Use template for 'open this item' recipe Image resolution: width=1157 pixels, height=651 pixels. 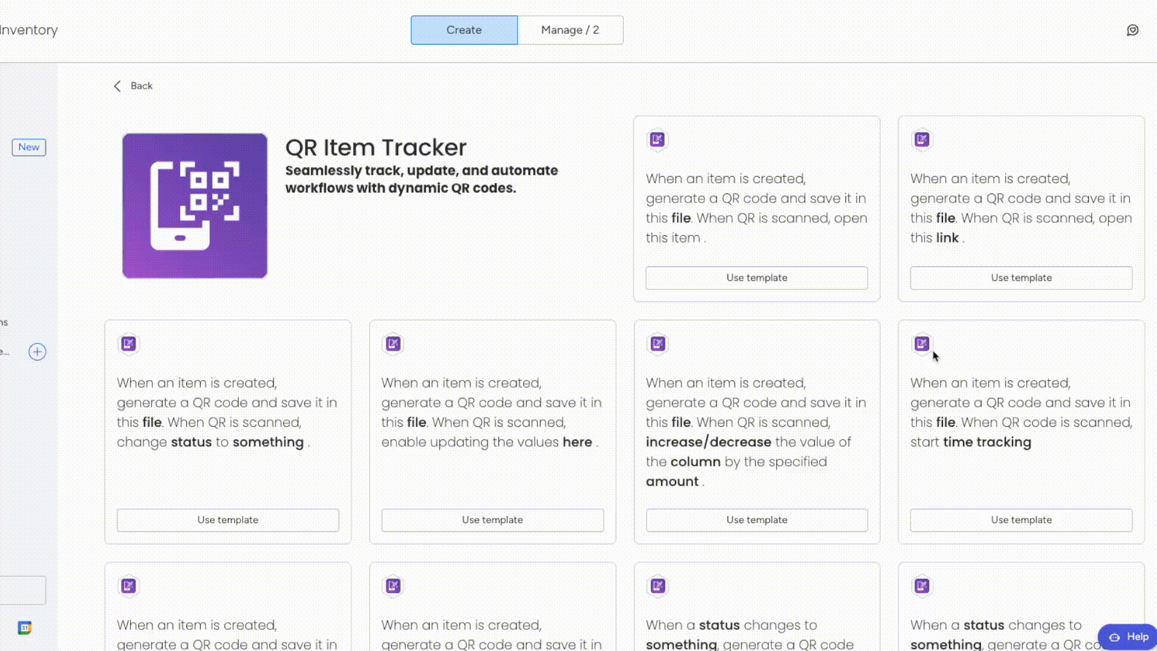tap(757, 278)
